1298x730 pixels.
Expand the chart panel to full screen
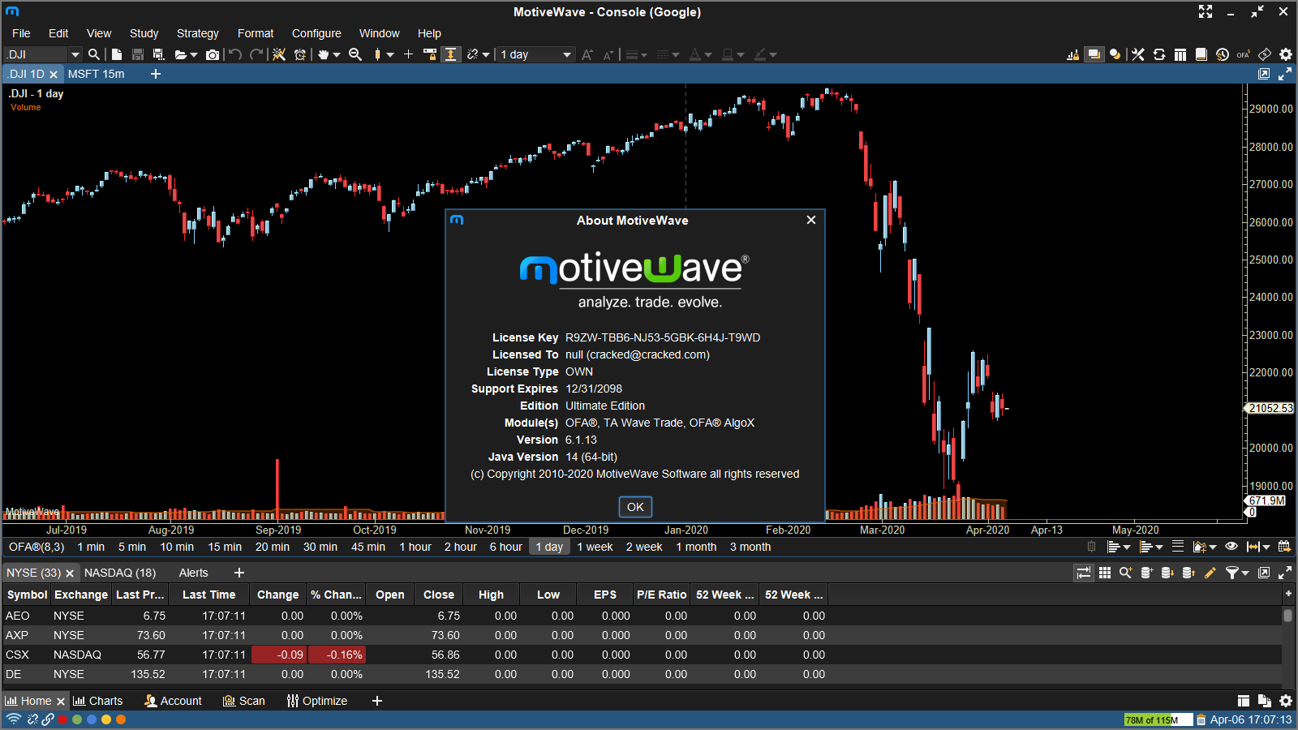1285,74
